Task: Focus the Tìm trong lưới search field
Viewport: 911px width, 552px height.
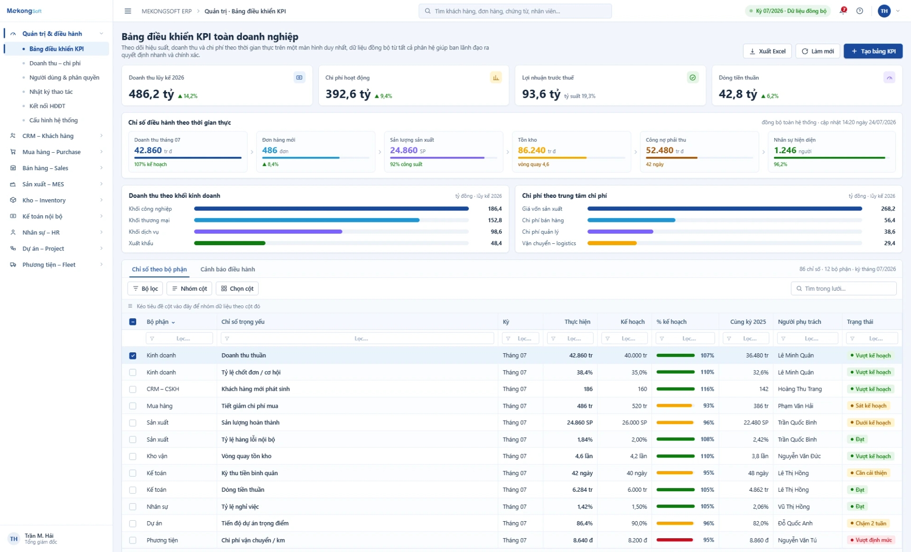Action: [844, 289]
